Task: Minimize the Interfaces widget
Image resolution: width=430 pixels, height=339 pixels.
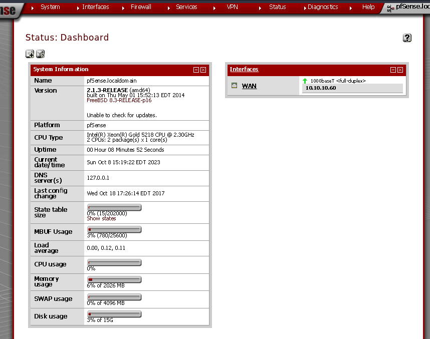Action: click(393, 70)
